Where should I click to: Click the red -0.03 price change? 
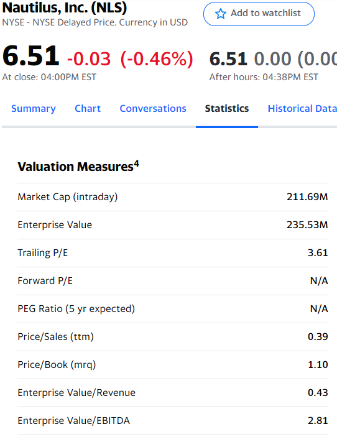89,59
